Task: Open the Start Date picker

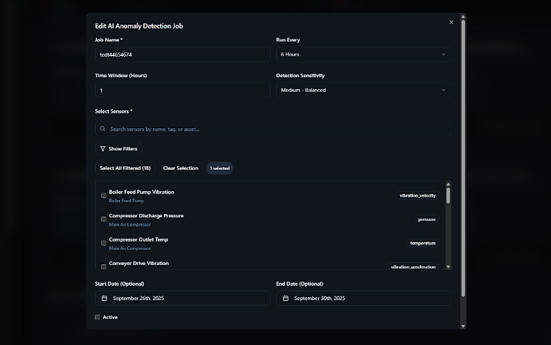Action: 182,298
